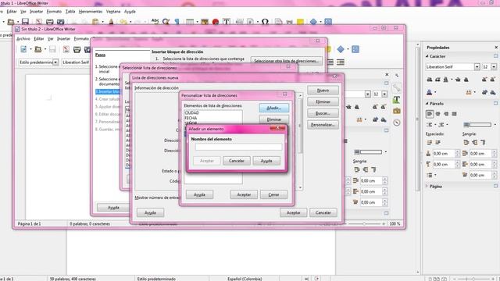Viewport: 500px width, 281px height.
Task: Click zoom slider in Sin título 2 status bar
Action: point(364,224)
